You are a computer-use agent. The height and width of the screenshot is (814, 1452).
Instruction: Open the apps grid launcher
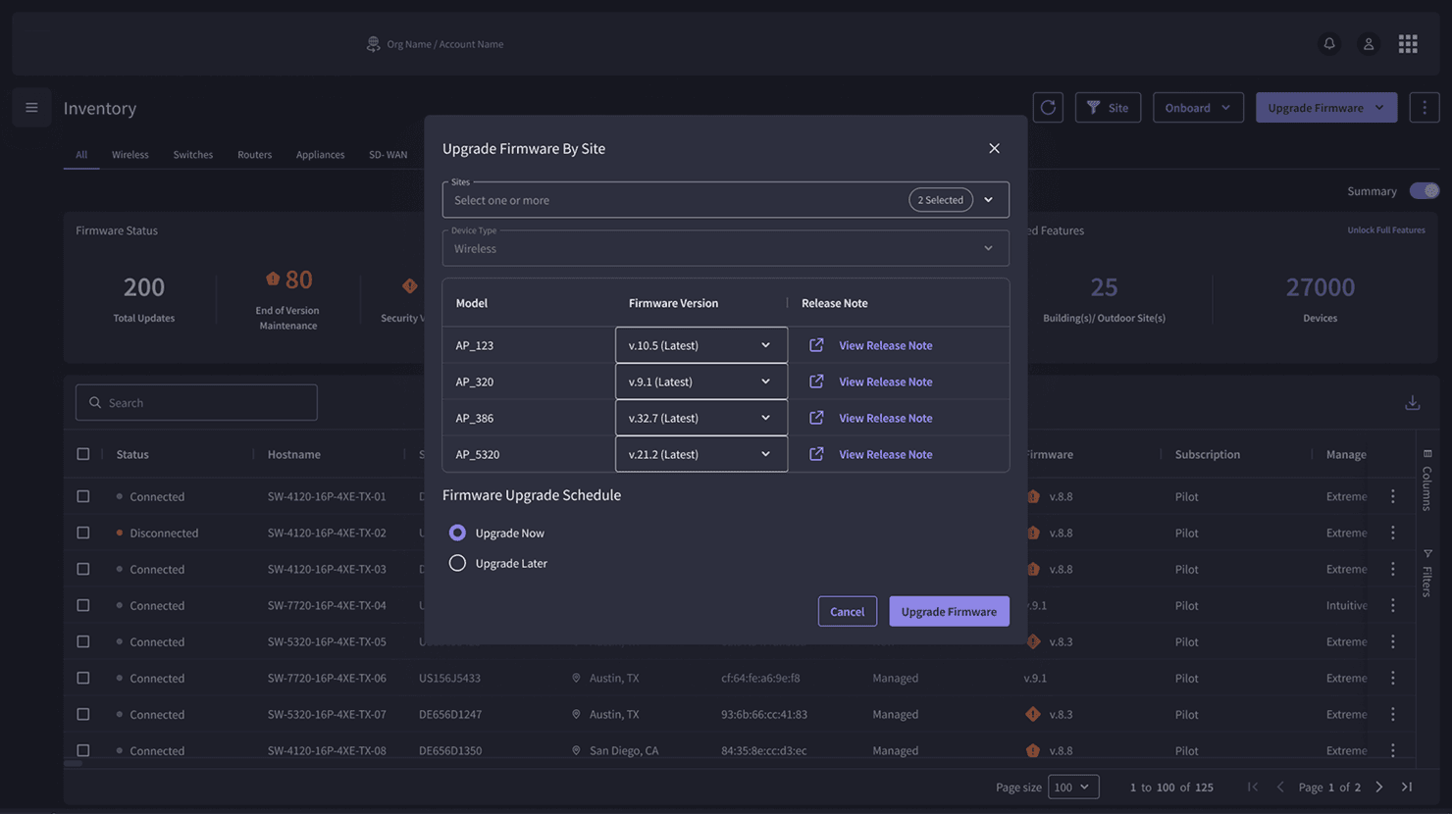coord(1408,44)
